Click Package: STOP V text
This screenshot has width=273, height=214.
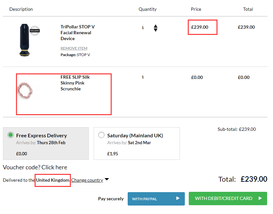[75, 55]
